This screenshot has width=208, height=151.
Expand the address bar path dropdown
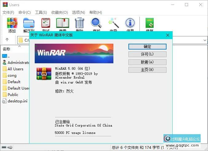point(205,40)
